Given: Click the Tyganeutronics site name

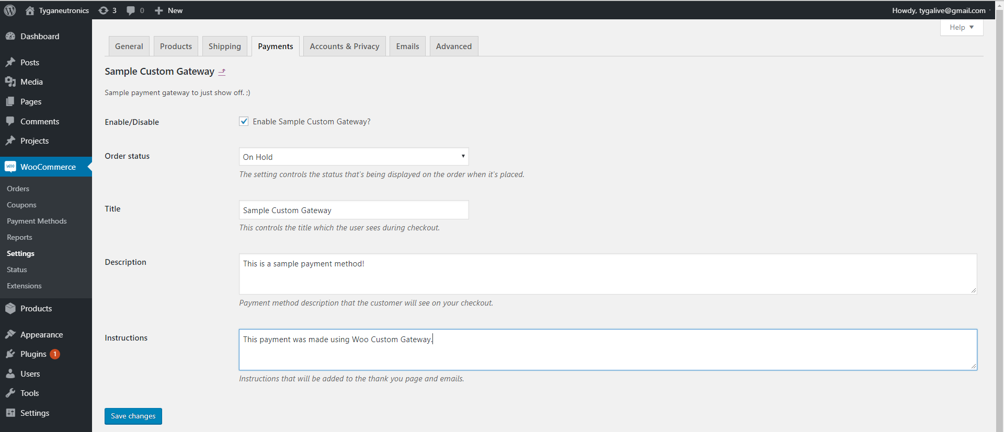Looking at the screenshot, I should (64, 10).
